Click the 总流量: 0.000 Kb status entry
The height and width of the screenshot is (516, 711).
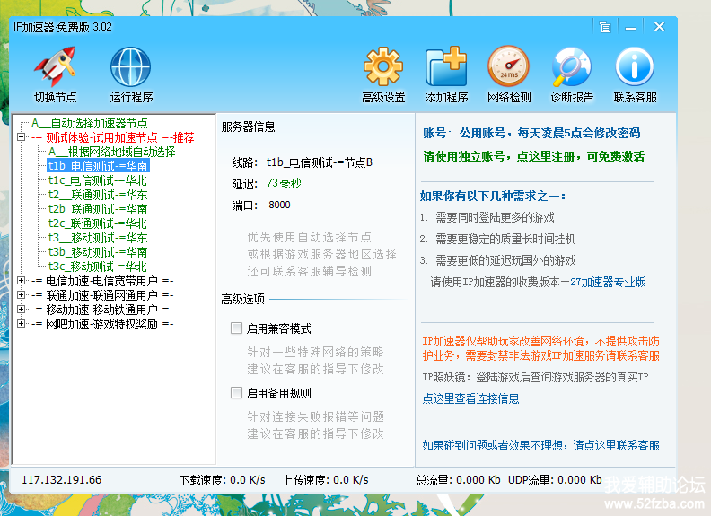pos(459,480)
